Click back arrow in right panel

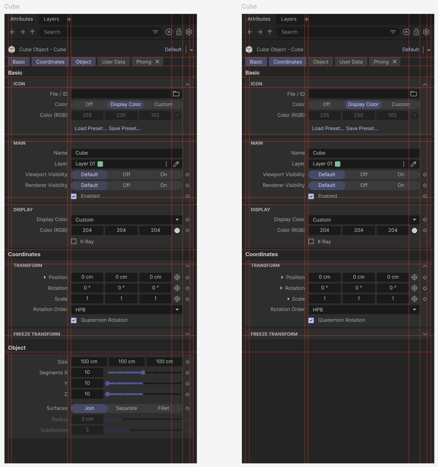coord(250,32)
